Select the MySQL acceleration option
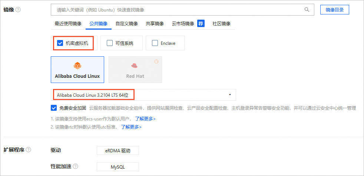This screenshot has width=364, height=176. point(118,167)
